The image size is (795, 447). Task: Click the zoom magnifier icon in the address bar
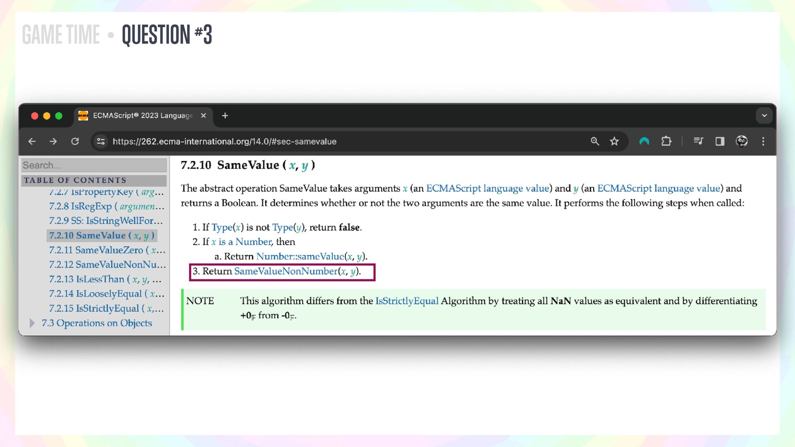pos(595,142)
